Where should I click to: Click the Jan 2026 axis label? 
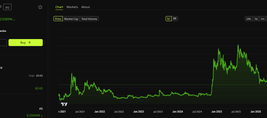point(256,112)
